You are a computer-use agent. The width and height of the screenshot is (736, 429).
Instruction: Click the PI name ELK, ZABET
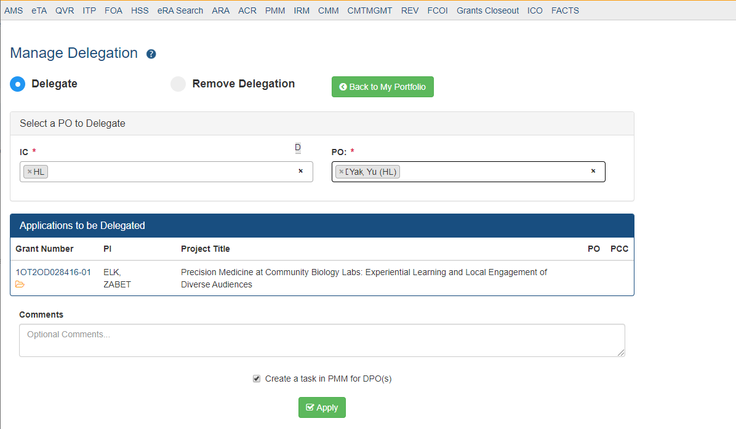pyautogui.click(x=118, y=278)
